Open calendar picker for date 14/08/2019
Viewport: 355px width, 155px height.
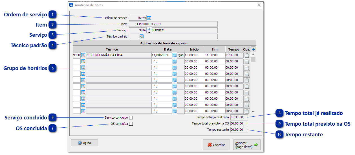coord(174,55)
